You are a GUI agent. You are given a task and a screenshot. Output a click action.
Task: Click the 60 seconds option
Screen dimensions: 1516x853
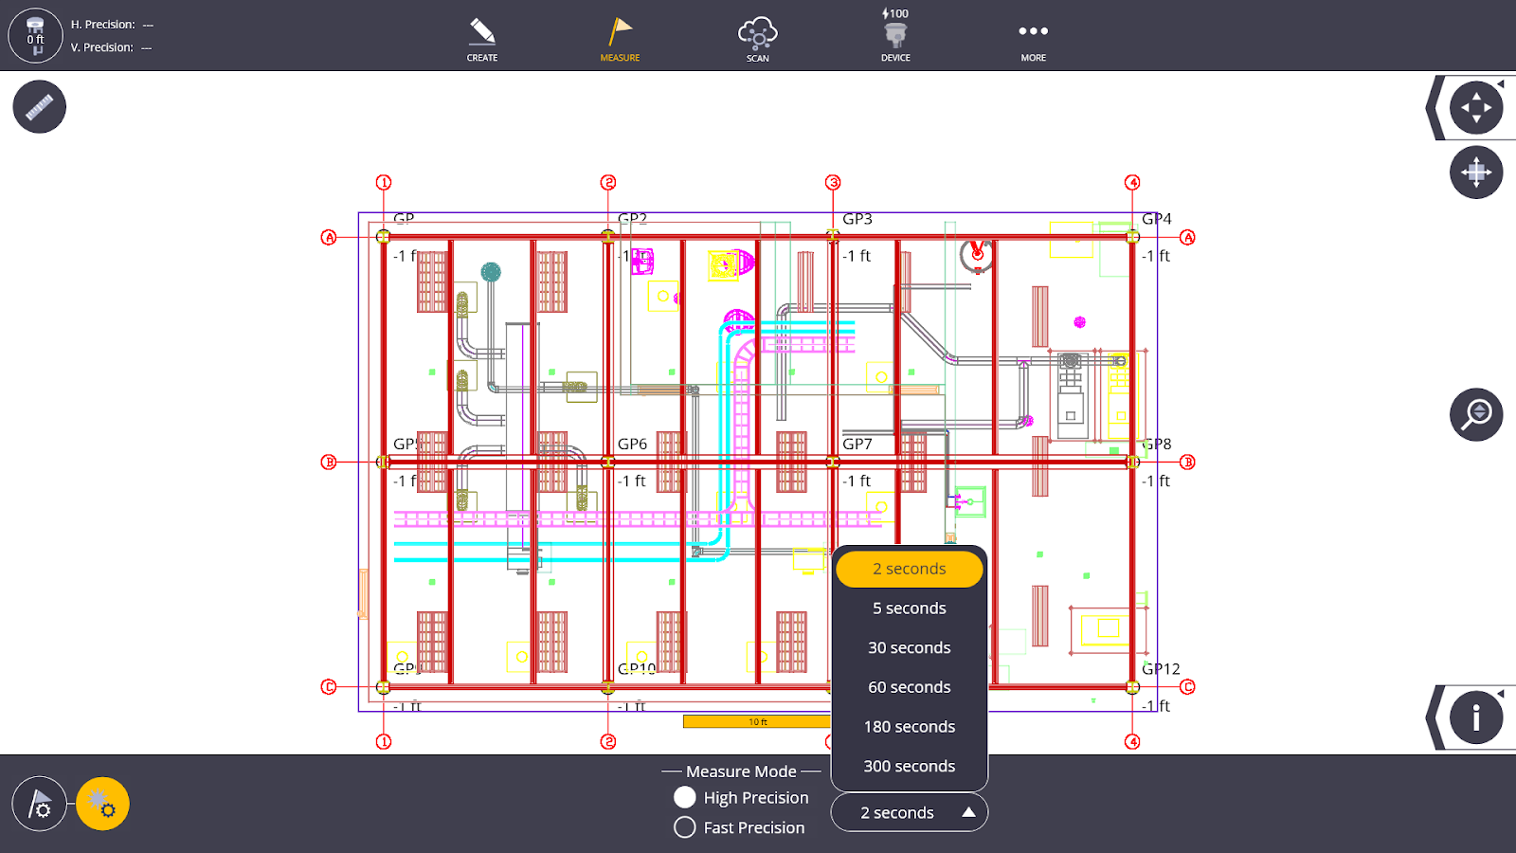tap(909, 687)
